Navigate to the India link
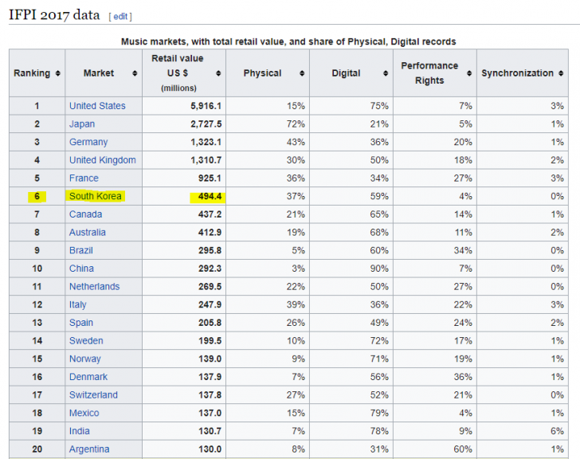Image resolution: width=580 pixels, height=459 pixels. click(x=80, y=431)
